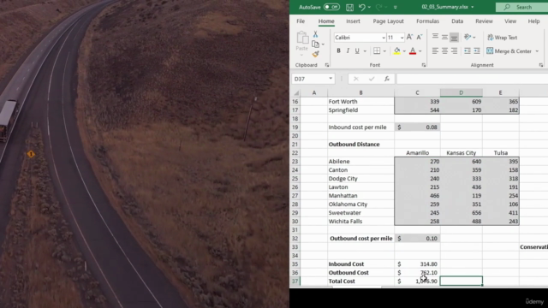Click the Paste clipboard icon
548x308 pixels.
pyautogui.click(x=302, y=38)
